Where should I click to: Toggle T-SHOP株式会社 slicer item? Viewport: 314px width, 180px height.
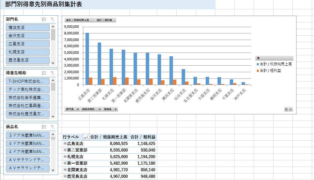tap(28, 81)
